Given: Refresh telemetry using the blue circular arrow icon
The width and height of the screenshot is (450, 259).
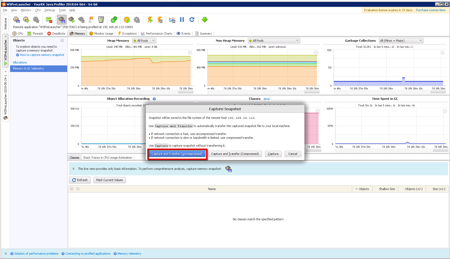Looking at the screenshot, I should pos(192,20).
